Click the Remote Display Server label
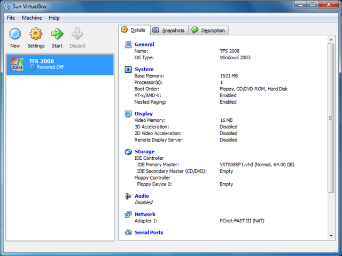The height and width of the screenshot is (256, 342). pos(159,140)
